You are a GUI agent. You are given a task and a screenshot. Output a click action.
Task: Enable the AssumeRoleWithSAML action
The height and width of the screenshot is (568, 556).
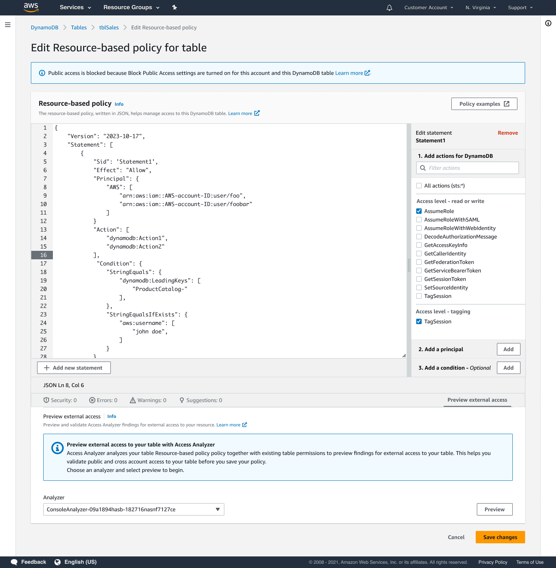pos(419,220)
